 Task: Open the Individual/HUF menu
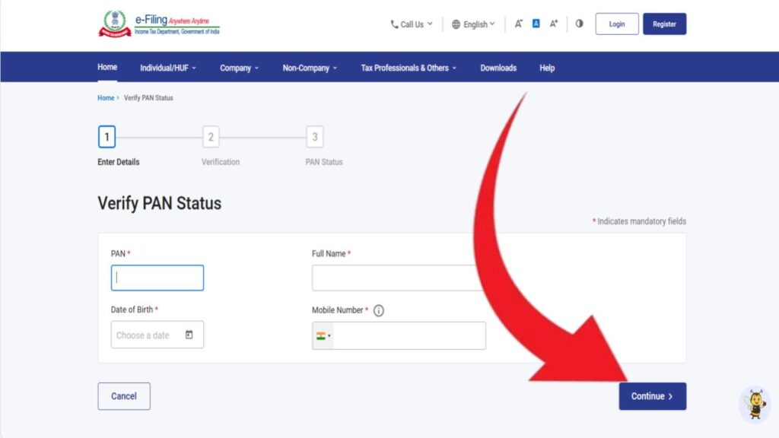(167, 68)
